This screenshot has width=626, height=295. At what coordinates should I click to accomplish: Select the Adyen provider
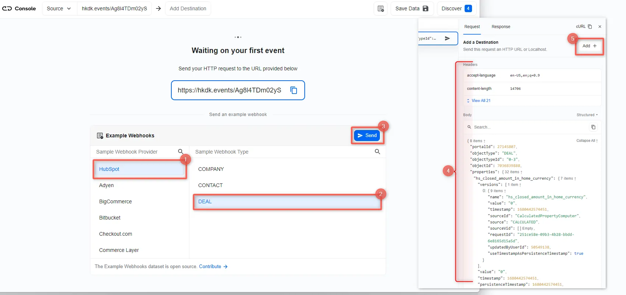140,185
